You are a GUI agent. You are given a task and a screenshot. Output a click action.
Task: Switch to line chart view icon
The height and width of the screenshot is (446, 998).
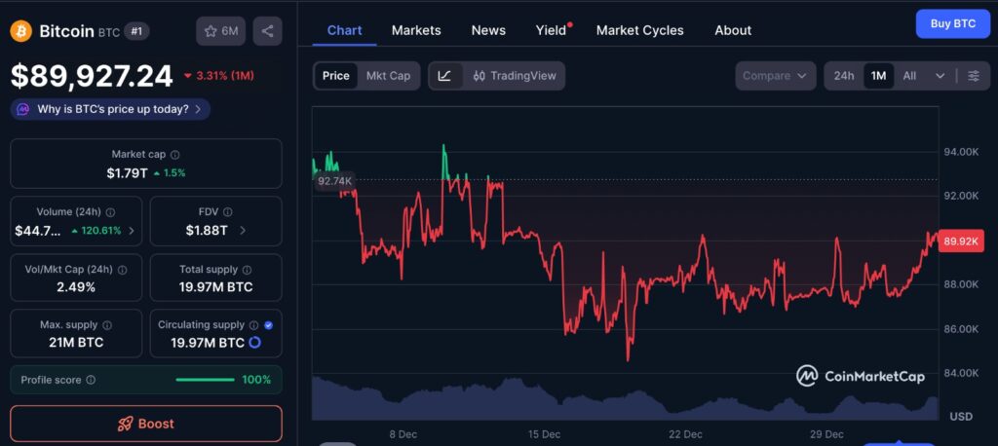coord(444,76)
